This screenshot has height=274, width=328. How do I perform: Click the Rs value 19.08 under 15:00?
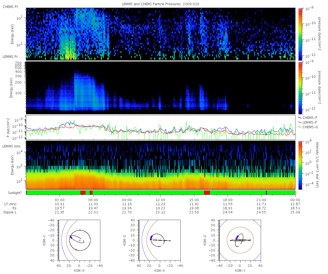click(x=194, y=208)
